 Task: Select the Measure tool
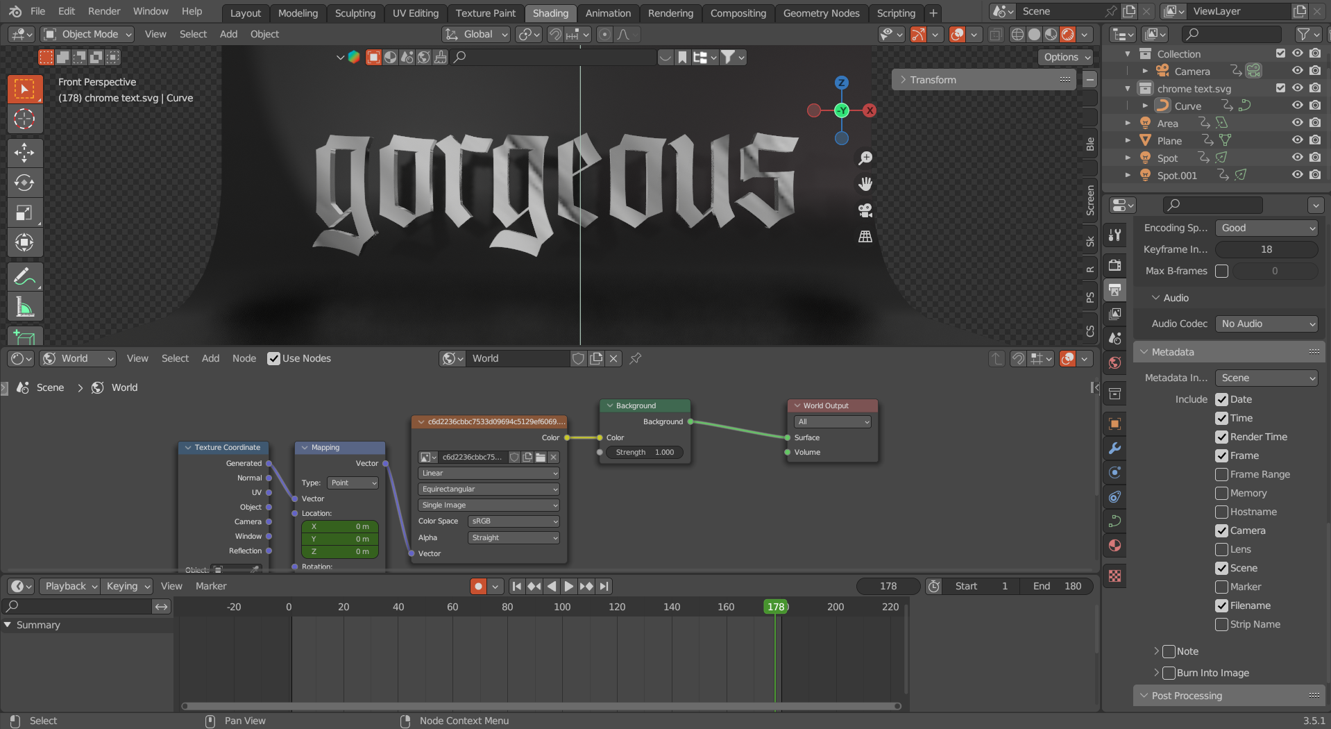tap(24, 307)
